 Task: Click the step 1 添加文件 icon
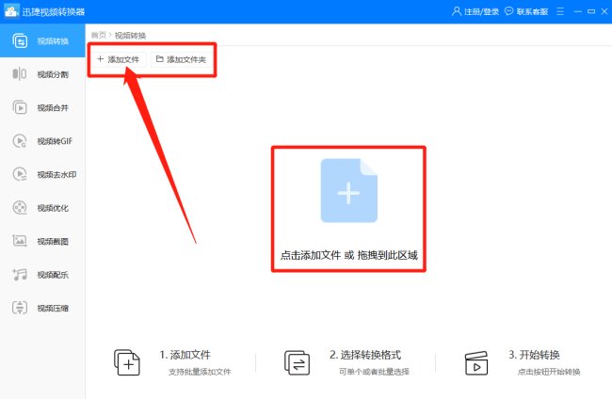pyautogui.click(x=127, y=362)
